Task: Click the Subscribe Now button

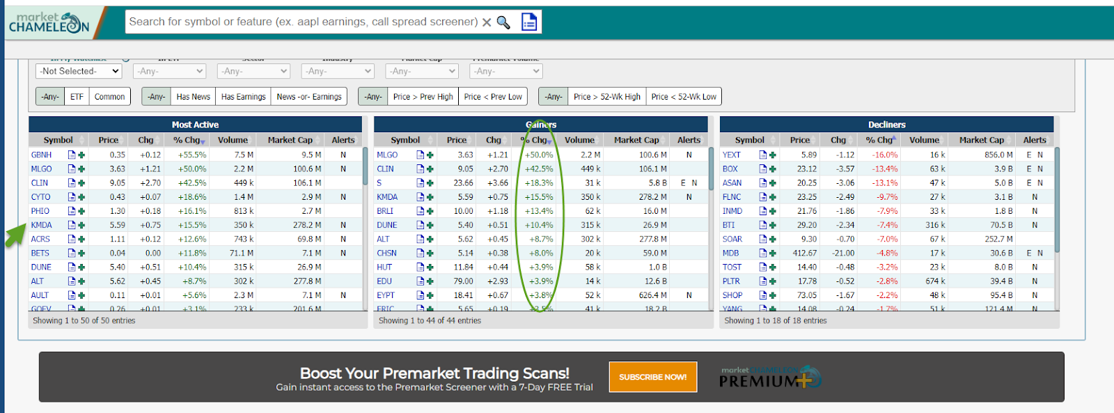Action: 653,377
